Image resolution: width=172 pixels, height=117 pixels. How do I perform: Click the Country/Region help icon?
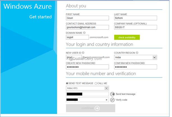[137, 53]
